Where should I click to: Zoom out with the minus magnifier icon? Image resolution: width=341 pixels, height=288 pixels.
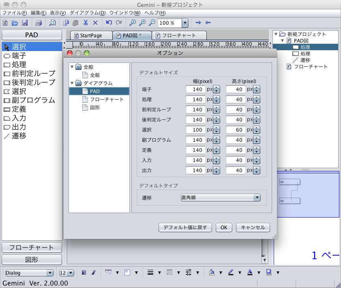click(x=152, y=23)
